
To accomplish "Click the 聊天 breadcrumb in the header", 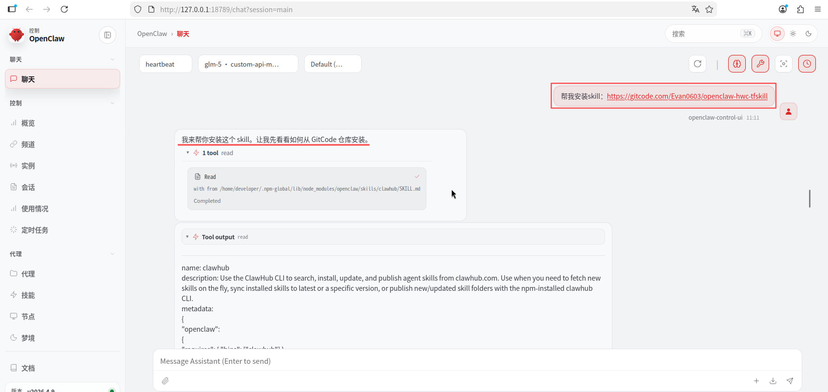I will point(183,34).
